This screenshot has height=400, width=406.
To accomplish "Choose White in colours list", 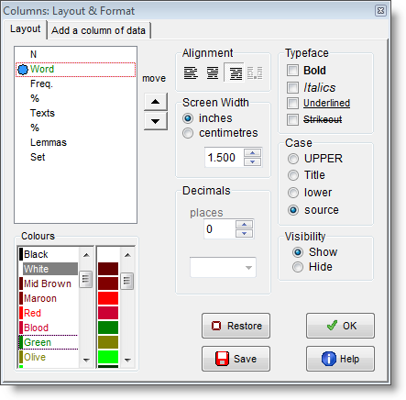I will (x=49, y=269).
